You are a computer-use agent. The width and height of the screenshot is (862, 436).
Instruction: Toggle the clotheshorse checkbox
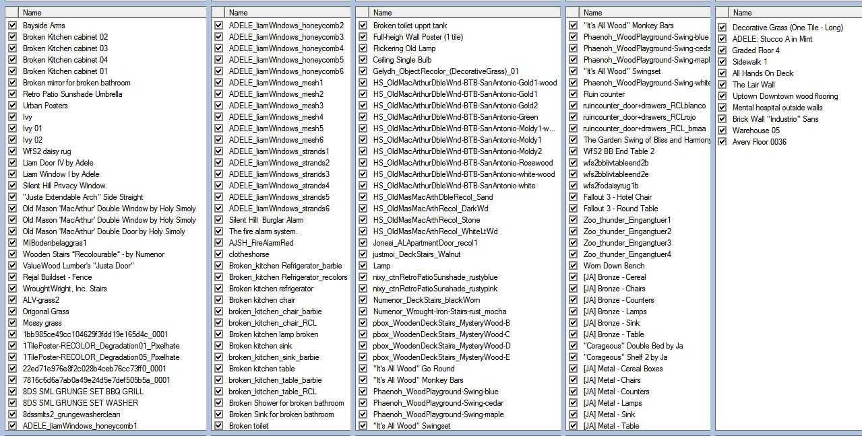[x=219, y=254]
